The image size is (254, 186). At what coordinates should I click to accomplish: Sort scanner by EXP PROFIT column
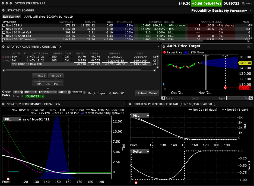coord(67,22)
